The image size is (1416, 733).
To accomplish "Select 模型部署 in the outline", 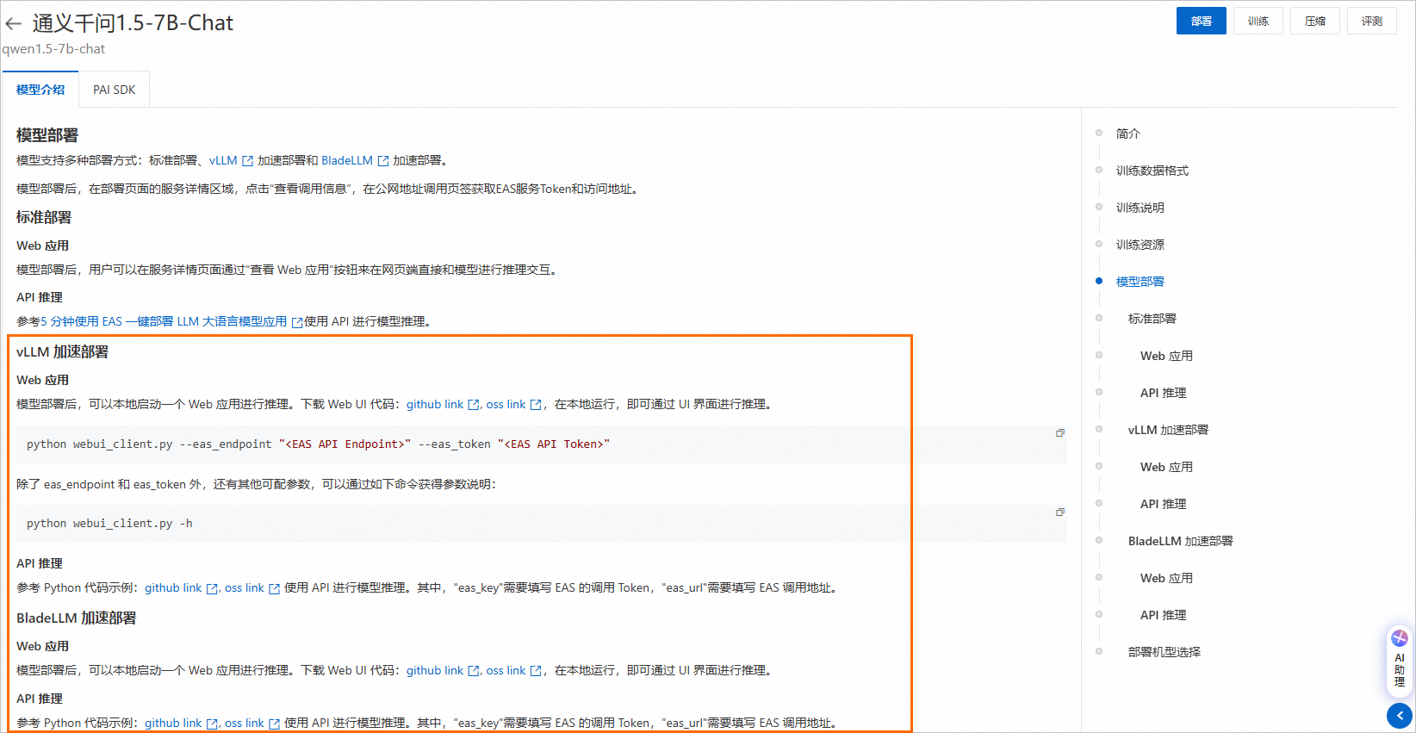I will tap(1140, 282).
